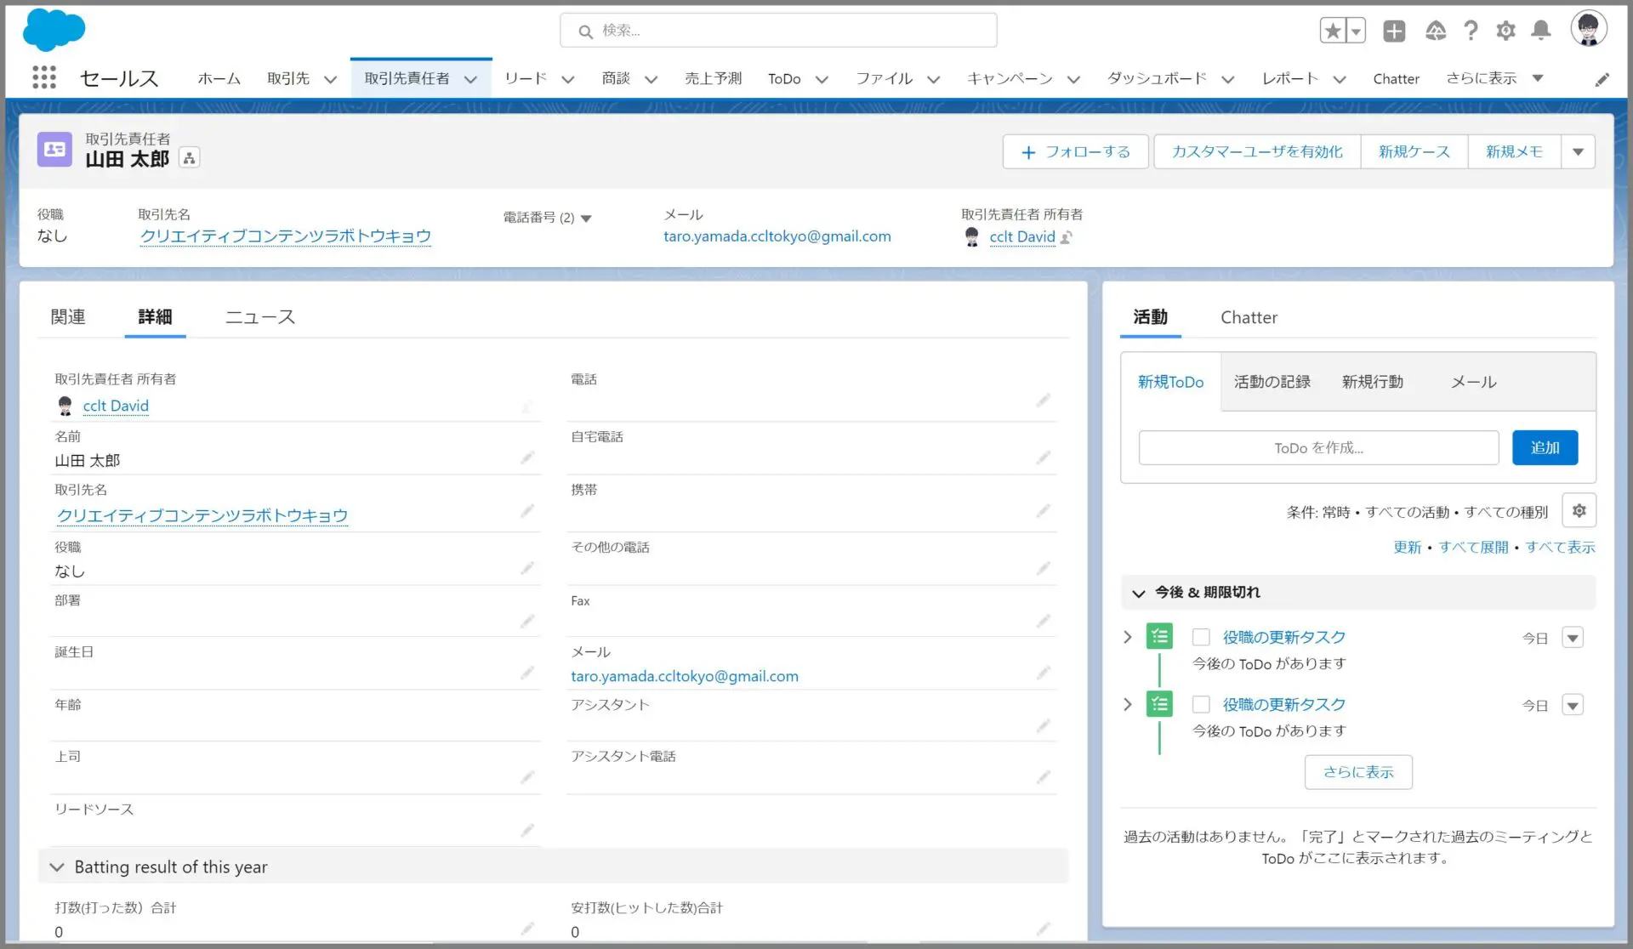
Task: Open the Salesforce Help question mark
Action: coord(1471,31)
